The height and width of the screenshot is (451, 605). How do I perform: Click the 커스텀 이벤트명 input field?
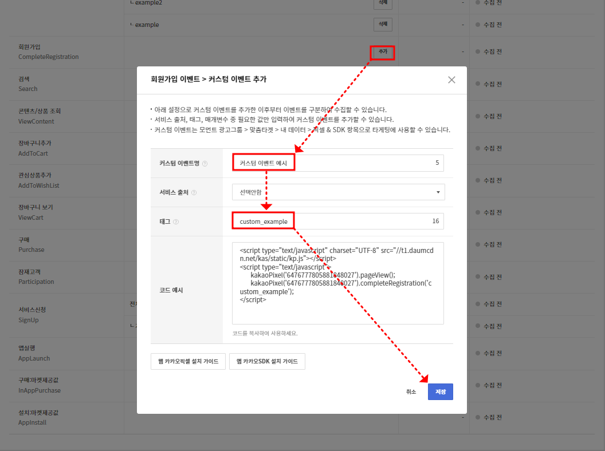(338, 163)
